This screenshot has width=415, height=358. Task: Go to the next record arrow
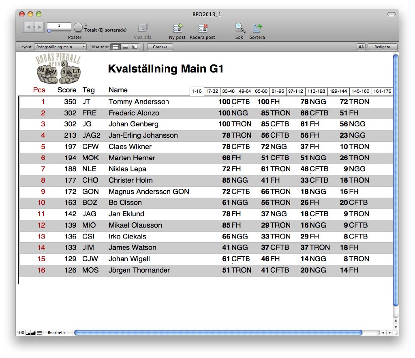pos(39,27)
